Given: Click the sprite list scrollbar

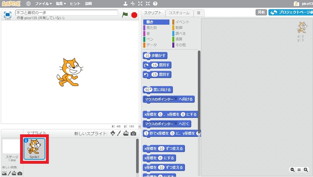Looking at the screenshot, I should pos(137,156).
